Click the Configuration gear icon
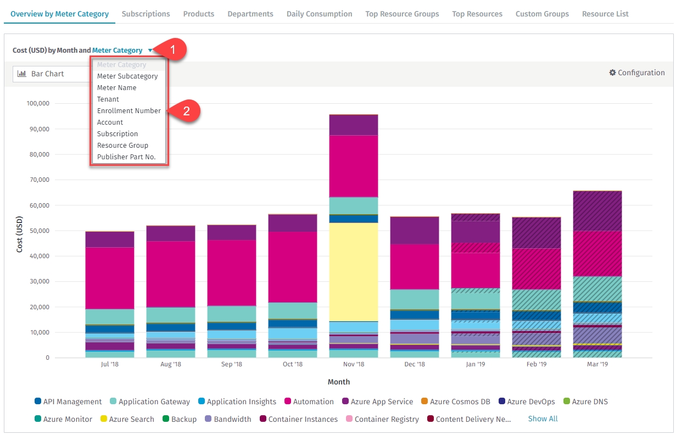The width and height of the screenshot is (676, 435). [612, 73]
